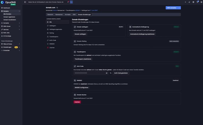Click the masked Auth-Code field
This screenshot has width=203, height=125.
[x=91, y=73]
